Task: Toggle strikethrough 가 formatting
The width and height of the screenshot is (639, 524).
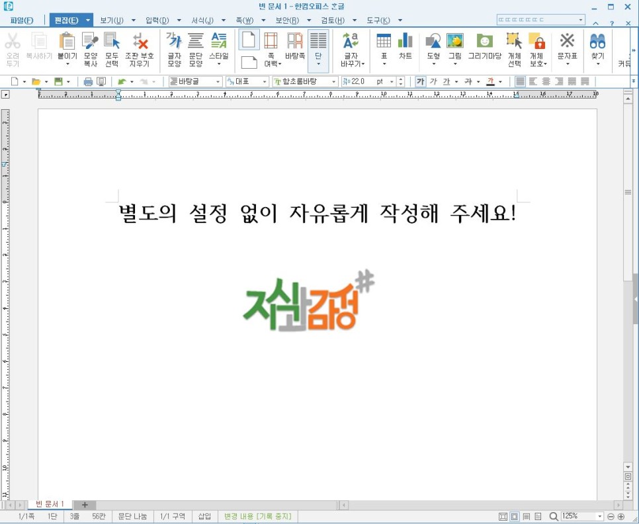Action: coord(468,81)
